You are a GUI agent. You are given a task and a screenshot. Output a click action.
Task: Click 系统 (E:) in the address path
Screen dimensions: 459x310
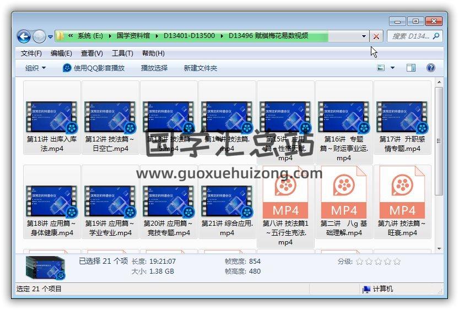point(90,36)
